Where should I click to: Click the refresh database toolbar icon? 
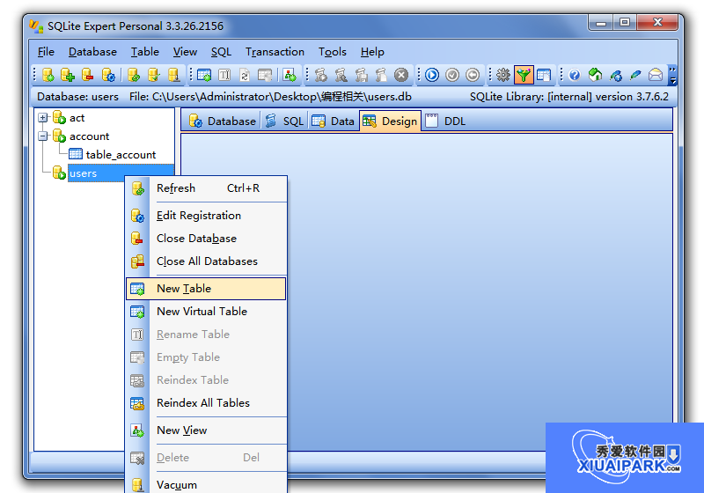click(134, 75)
